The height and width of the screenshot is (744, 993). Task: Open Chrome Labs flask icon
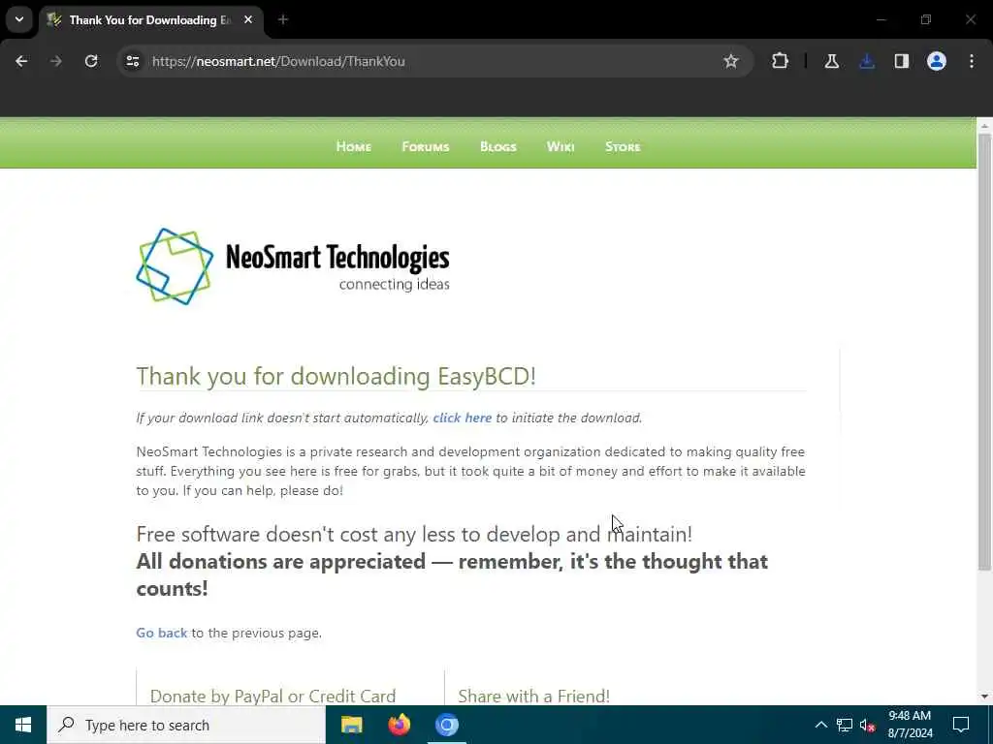tap(831, 61)
